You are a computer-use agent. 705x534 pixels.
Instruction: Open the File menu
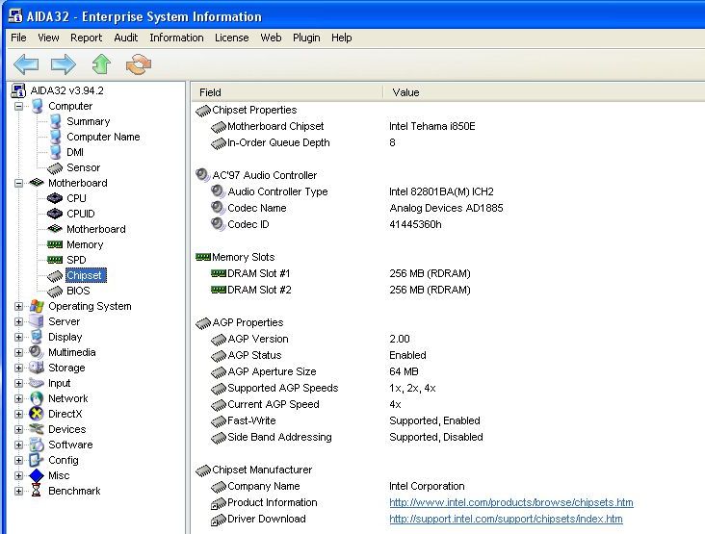pyautogui.click(x=18, y=38)
